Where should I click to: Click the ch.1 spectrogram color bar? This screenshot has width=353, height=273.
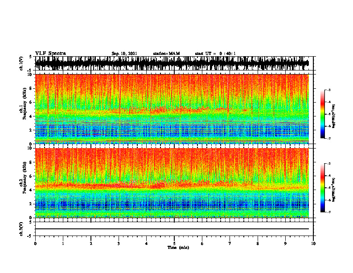point(322,114)
